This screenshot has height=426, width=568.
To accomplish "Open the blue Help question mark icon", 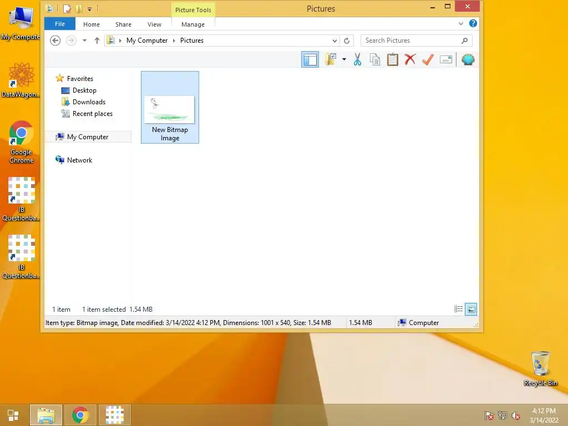I will 473,23.
